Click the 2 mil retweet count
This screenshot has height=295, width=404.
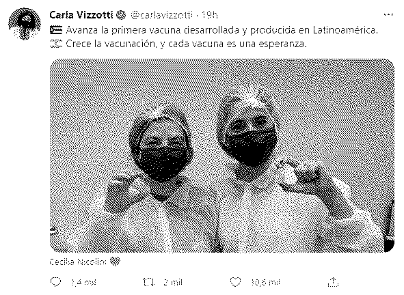click(173, 283)
